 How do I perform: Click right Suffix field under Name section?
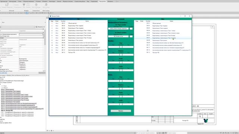(x=128, y=104)
